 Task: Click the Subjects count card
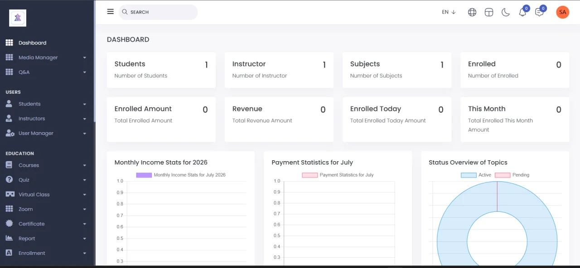(x=397, y=70)
